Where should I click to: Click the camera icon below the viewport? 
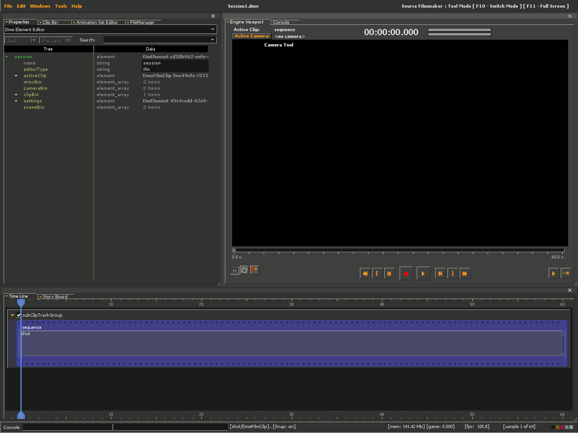coord(235,270)
